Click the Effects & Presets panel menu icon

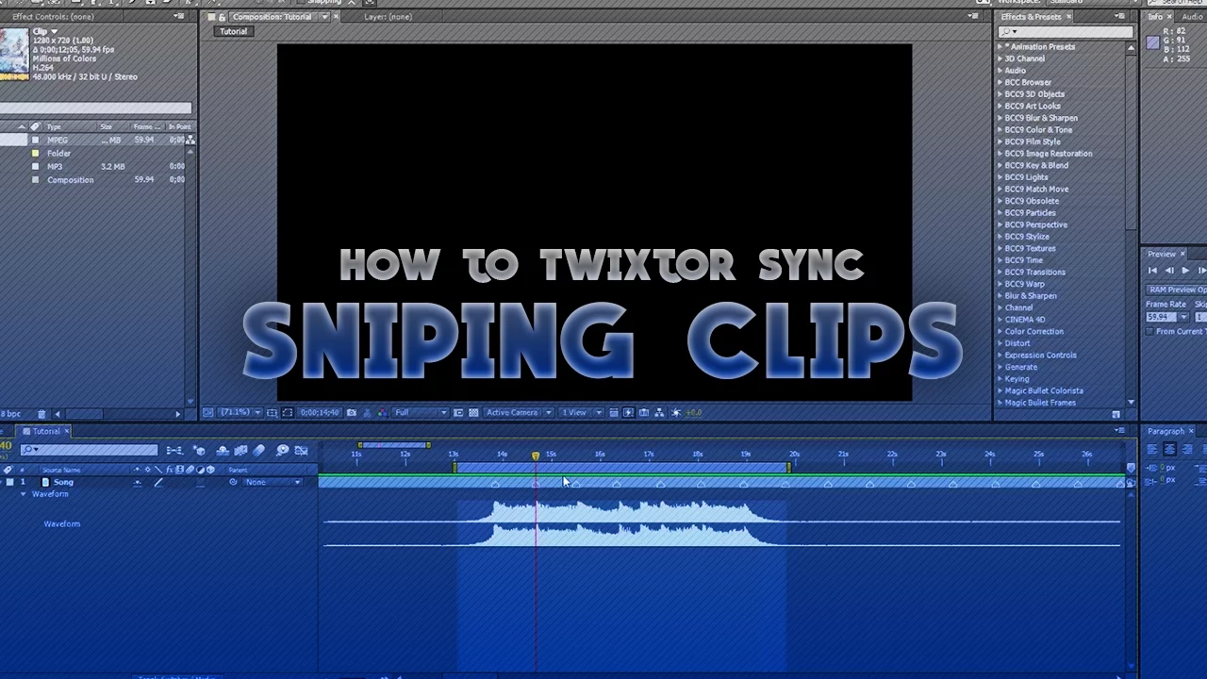click(1120, 17)
